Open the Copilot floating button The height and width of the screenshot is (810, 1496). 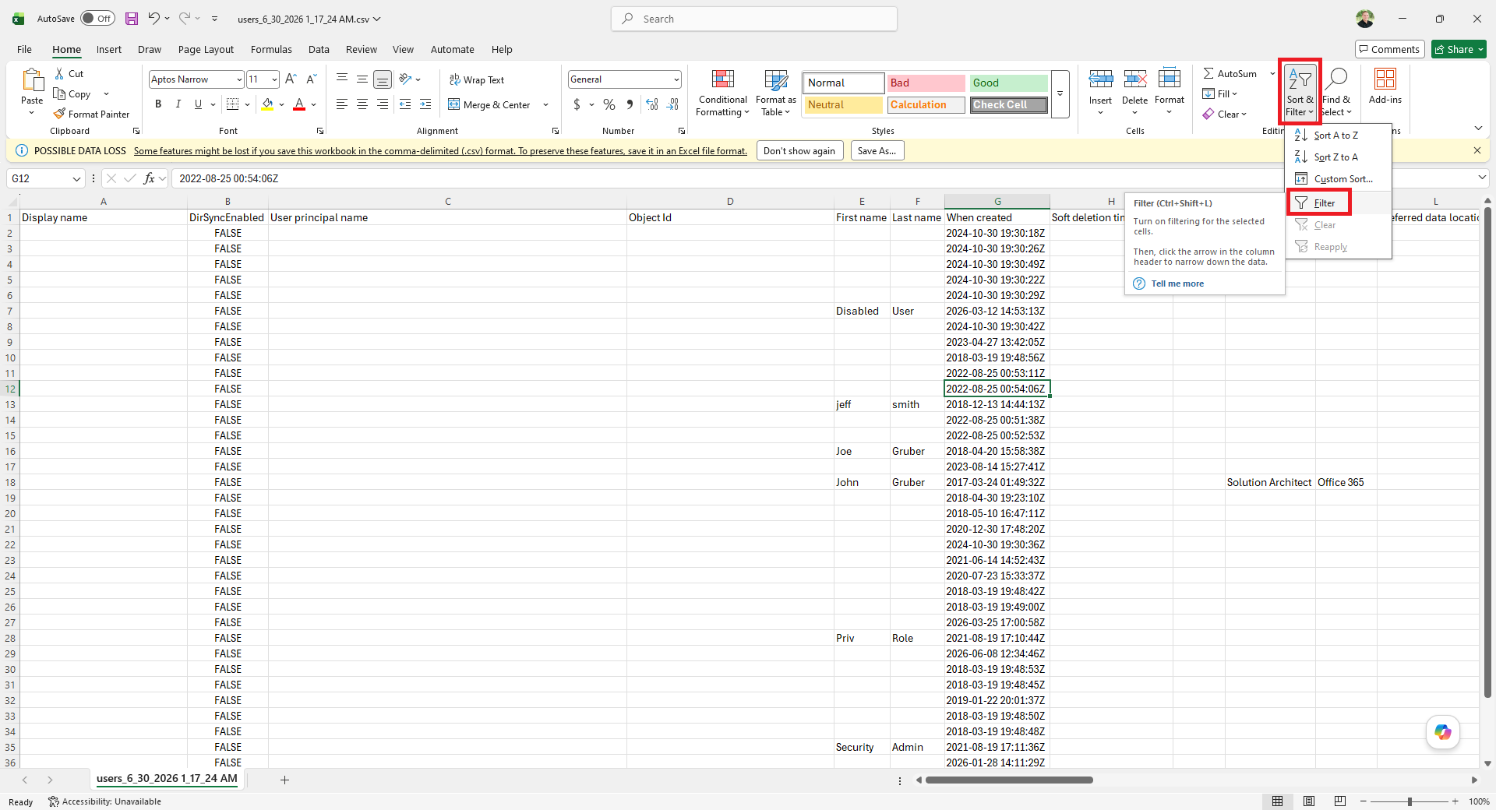pos(1443,732)
